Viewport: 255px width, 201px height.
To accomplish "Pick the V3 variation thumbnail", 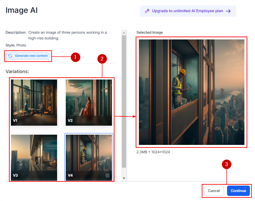I will point(34,157).
